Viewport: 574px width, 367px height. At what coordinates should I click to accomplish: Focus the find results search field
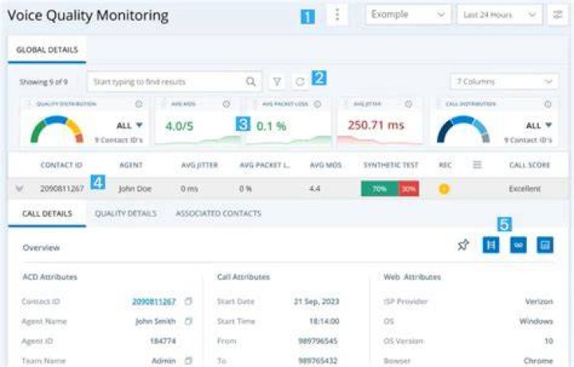tap(167, 81)
